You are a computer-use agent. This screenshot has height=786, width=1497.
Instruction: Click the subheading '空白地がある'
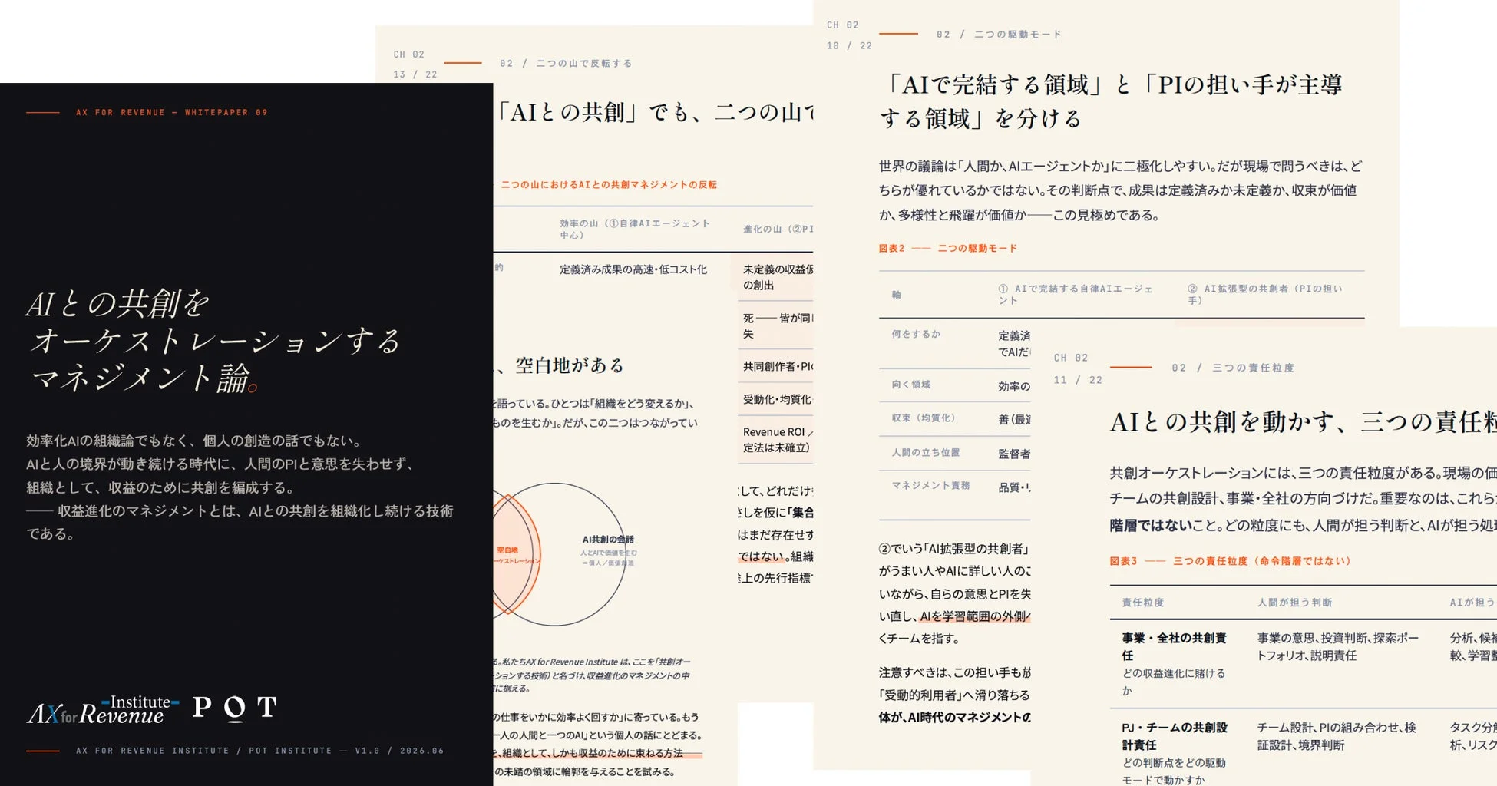coord(569,365)
